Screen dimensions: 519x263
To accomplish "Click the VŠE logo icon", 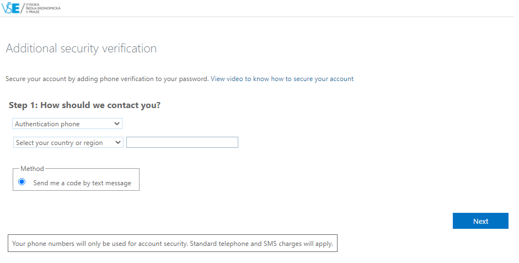I will point(10,8).
